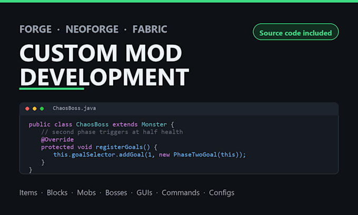Click the 'GUIs' feature label
358x215 pixels.
tap(145, 193)
